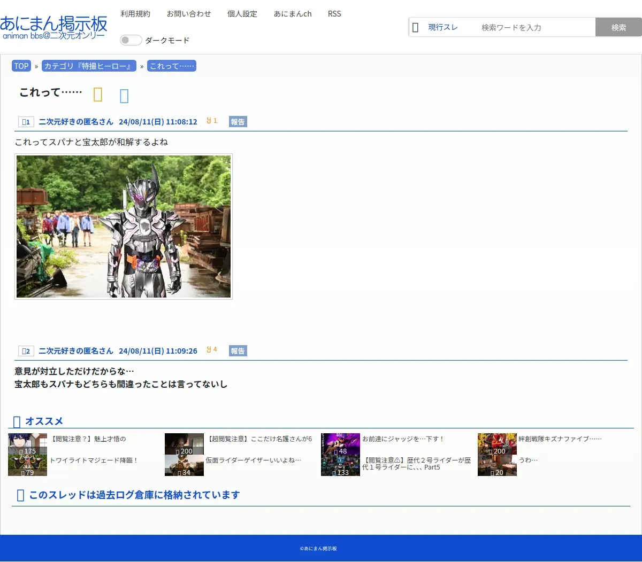Open thumbnail with 133 comments

tap(340, 465)
